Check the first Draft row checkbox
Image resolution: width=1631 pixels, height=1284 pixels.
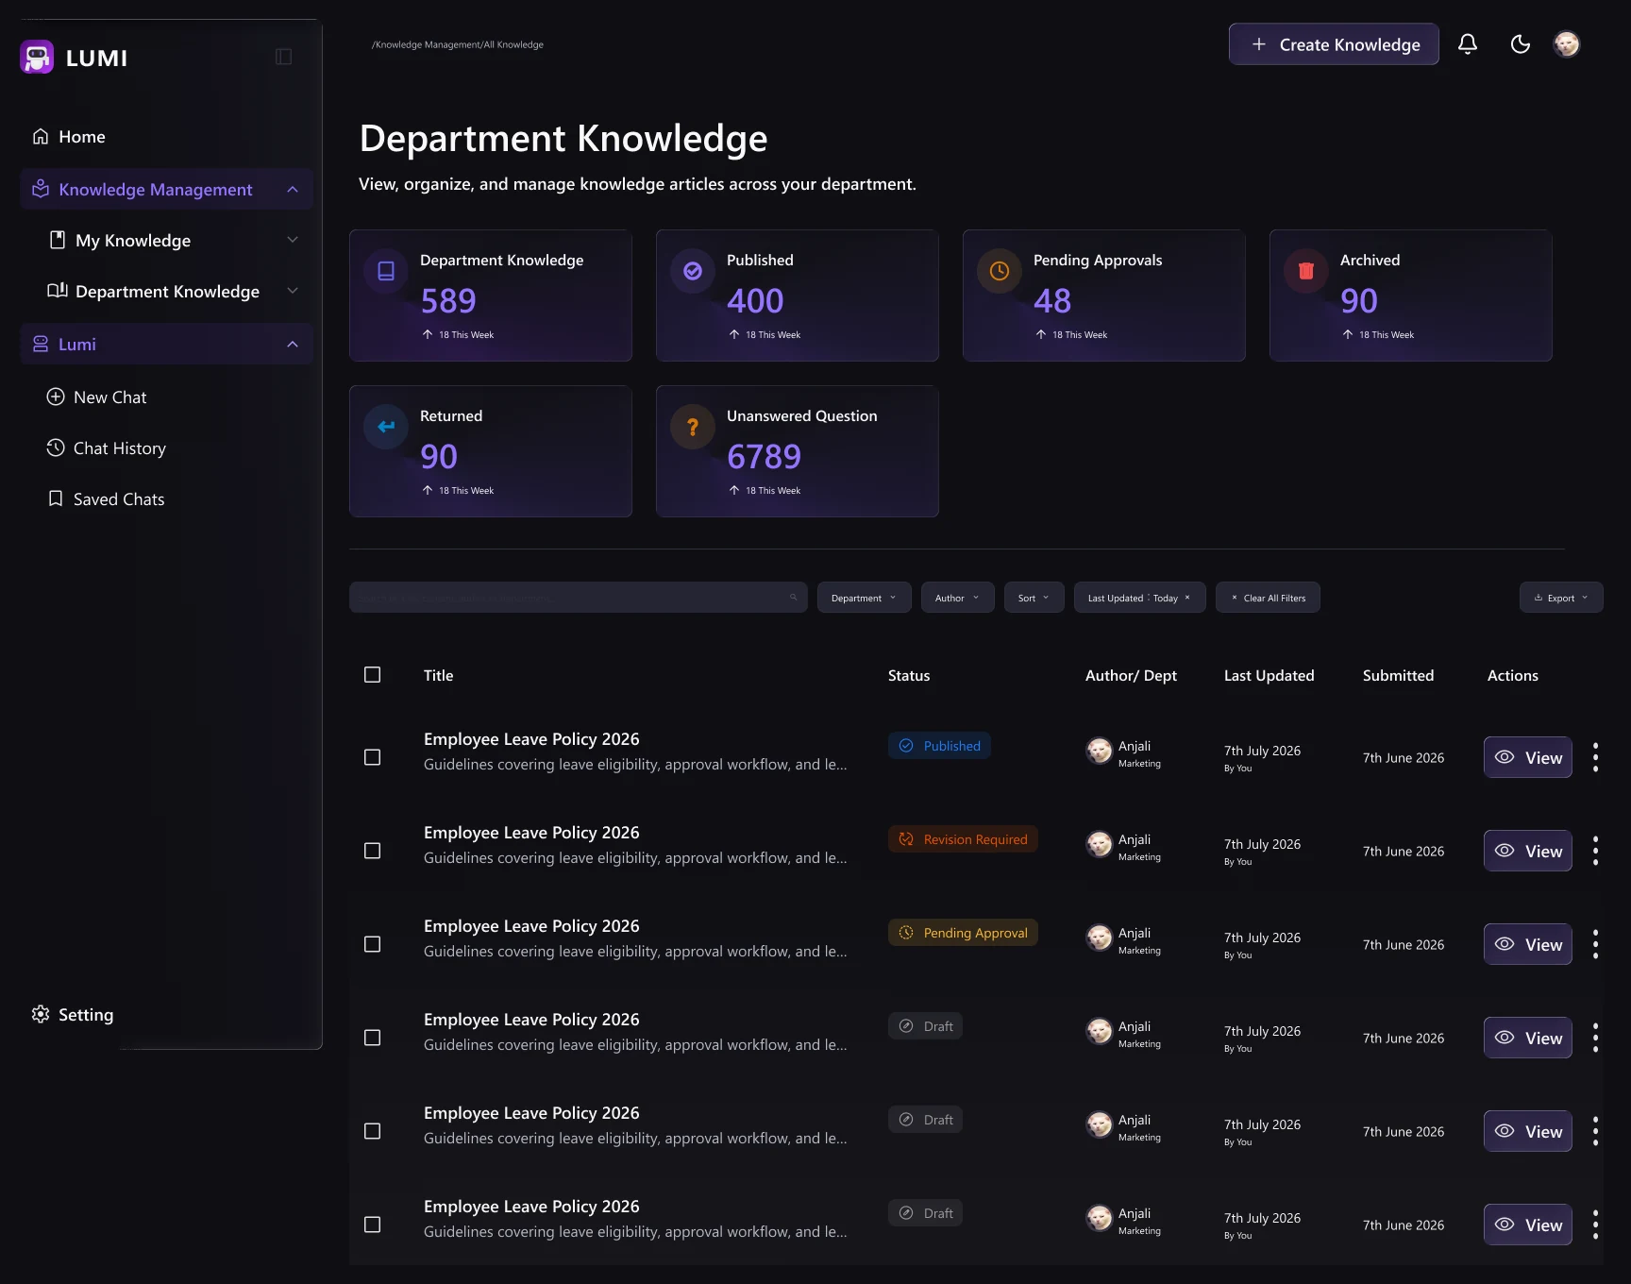tap(373, 1039)
